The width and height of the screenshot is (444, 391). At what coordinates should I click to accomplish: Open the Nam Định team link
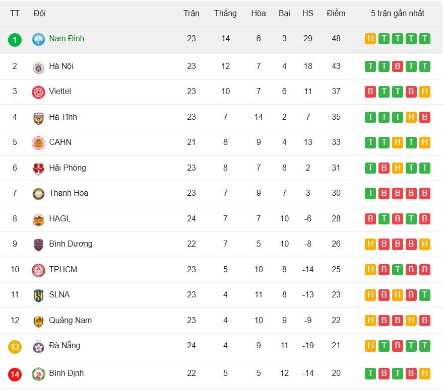[x=67, y=38]
